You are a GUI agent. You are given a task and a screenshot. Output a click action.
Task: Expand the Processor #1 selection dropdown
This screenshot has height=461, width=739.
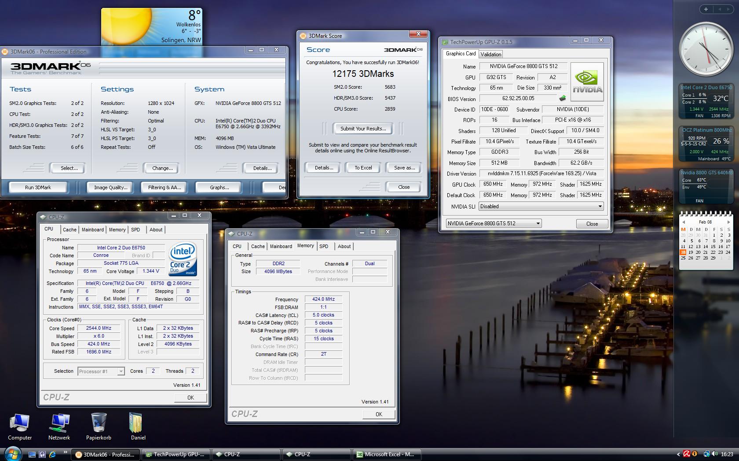tap(121, 371)
